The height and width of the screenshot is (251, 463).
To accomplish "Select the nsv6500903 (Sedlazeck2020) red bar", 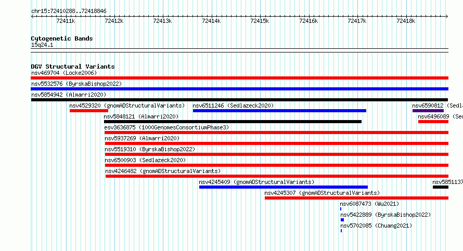I will (x=277, y=165).
